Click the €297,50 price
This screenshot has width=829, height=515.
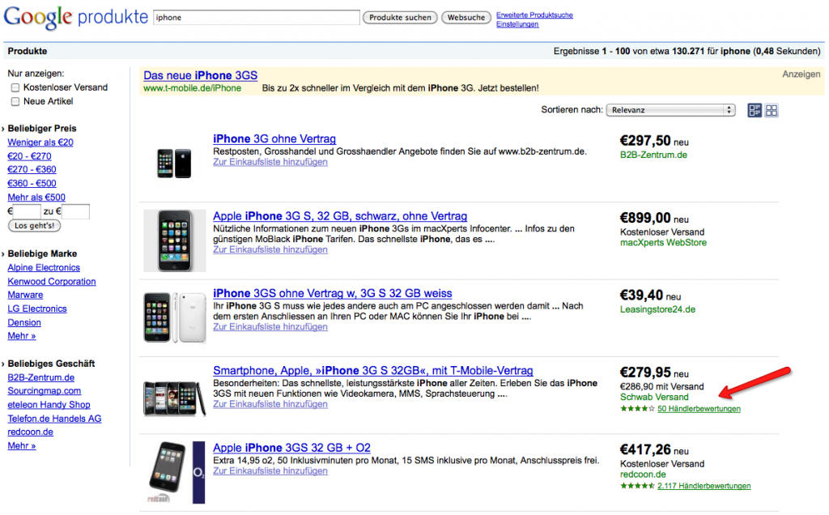pyautogui.click(x=645, y=141)
